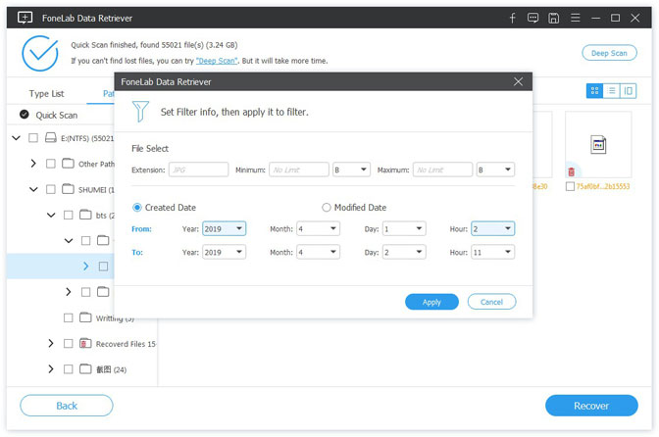Click the SHUMEI folder icon

coord(68,189)
